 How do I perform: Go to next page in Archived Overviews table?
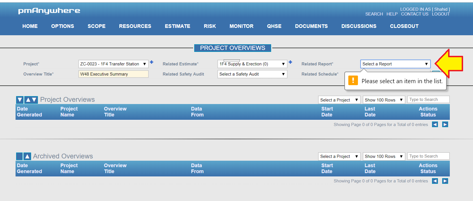pos(445,181)
